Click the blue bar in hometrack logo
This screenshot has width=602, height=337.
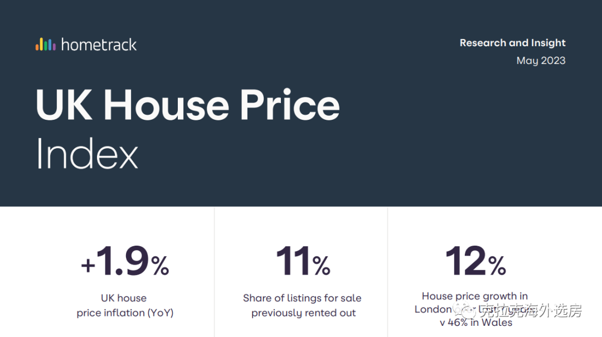[x=50, y=45]
